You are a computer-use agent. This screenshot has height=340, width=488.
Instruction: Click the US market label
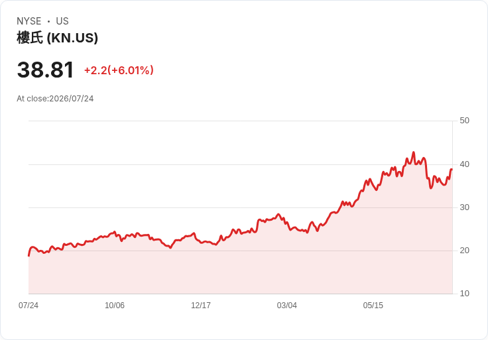point(62,21)
